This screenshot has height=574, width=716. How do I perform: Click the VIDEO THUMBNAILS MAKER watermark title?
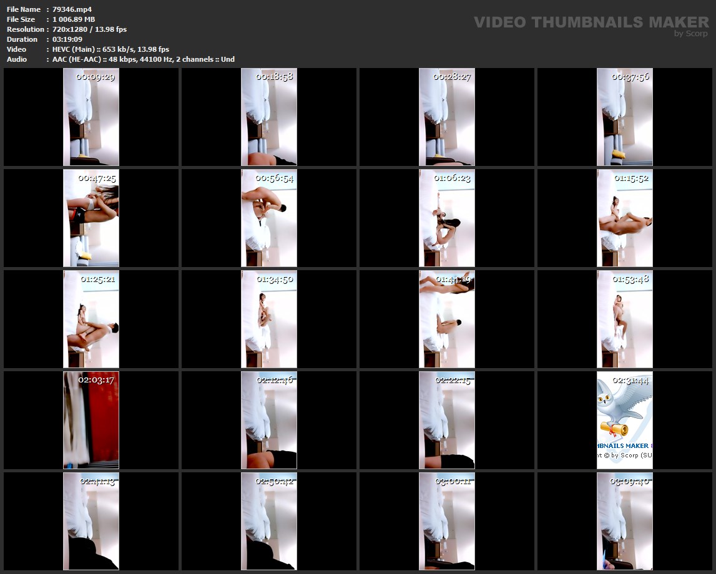coord(591,22)
